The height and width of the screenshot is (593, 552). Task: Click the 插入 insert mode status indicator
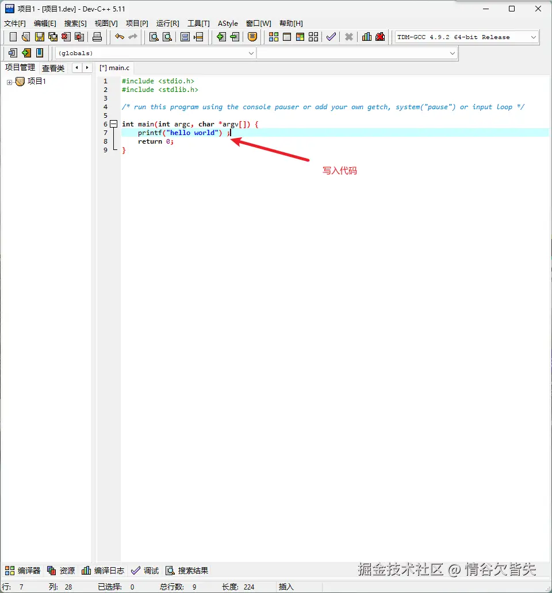286,587
